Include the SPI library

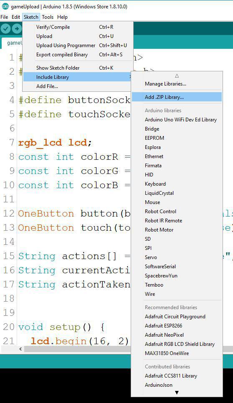click(177, 248)
